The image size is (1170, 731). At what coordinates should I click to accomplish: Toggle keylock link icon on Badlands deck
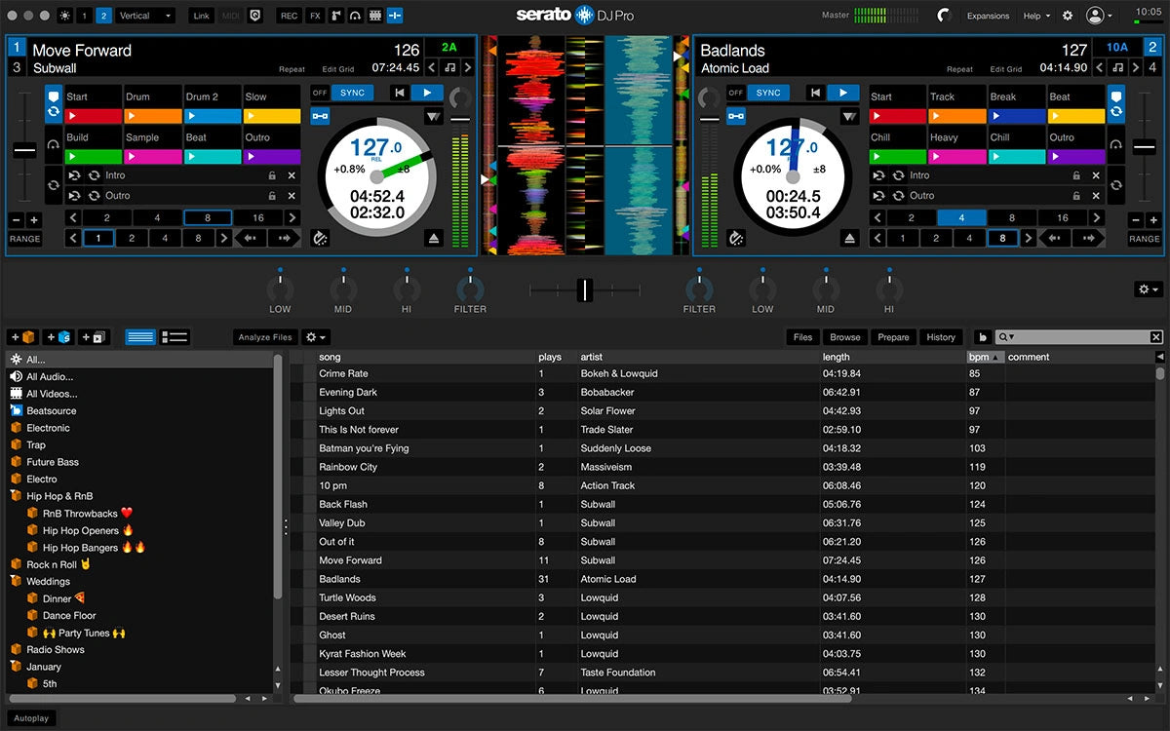tap(736, 116)
